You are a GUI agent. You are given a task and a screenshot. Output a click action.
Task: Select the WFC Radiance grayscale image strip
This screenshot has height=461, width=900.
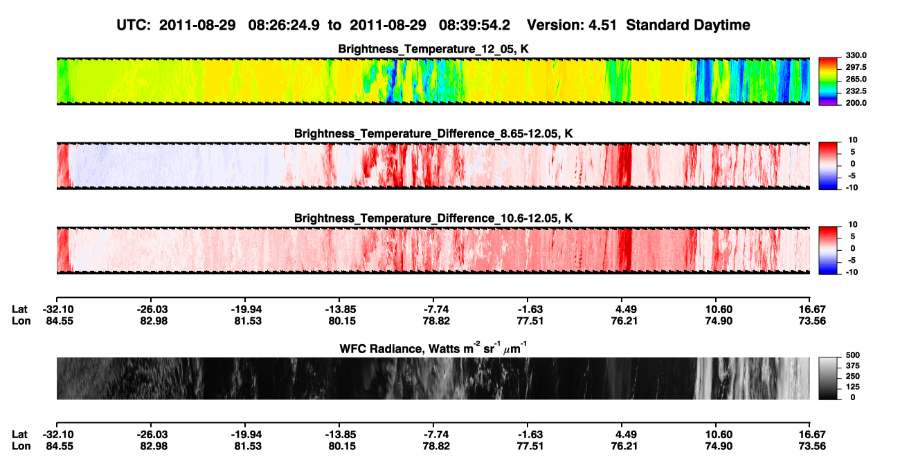pos(433,379)
